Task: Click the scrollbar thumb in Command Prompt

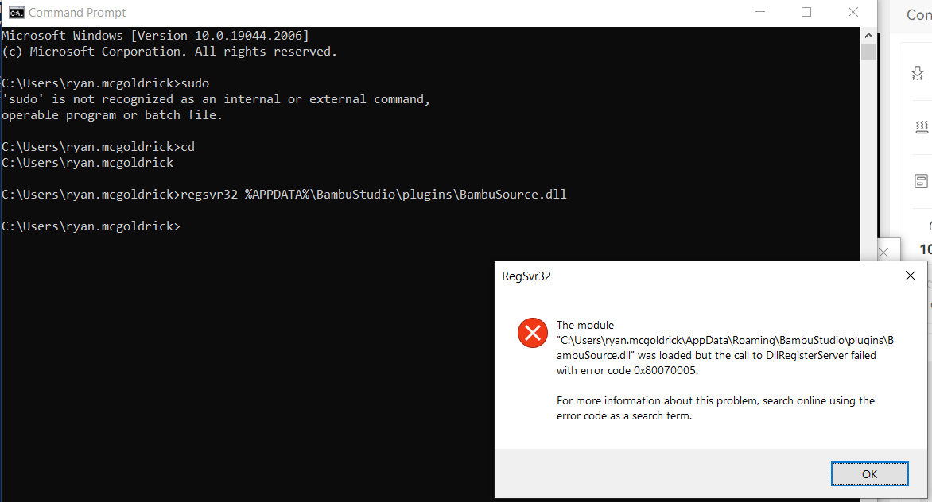Action: (868, 52)
